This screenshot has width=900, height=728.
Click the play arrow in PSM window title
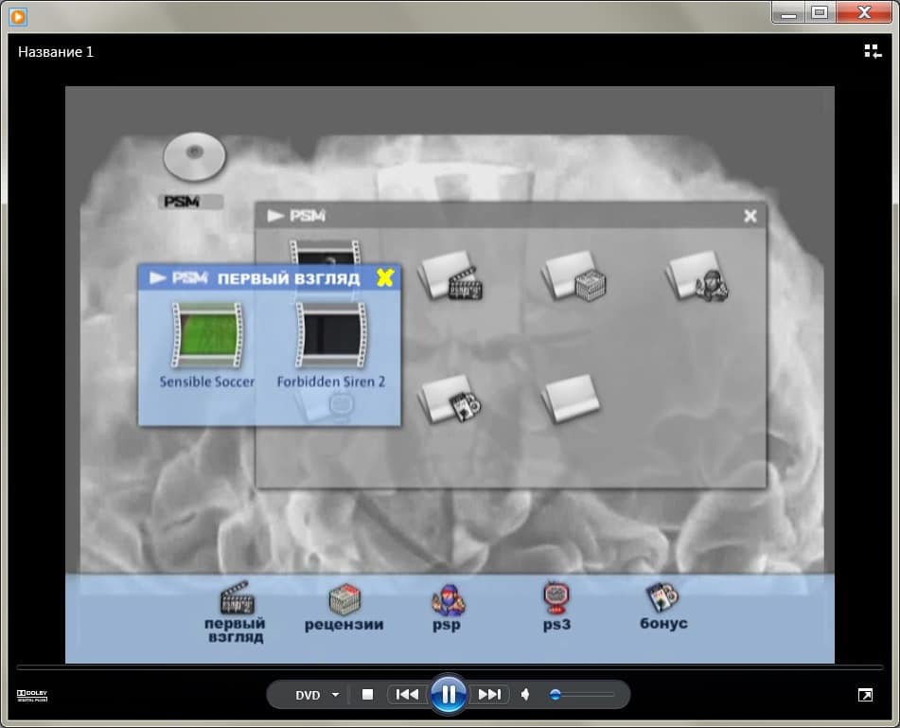pos(275,215)
